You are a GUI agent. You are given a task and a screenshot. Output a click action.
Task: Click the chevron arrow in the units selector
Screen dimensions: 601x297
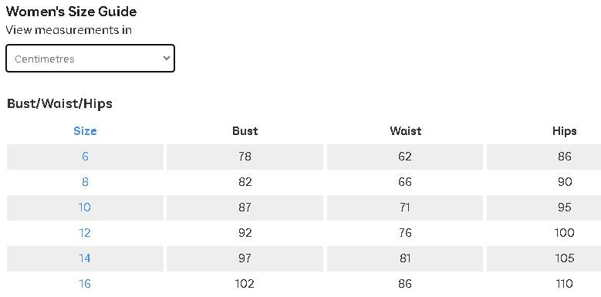click(x=167, y=59)
